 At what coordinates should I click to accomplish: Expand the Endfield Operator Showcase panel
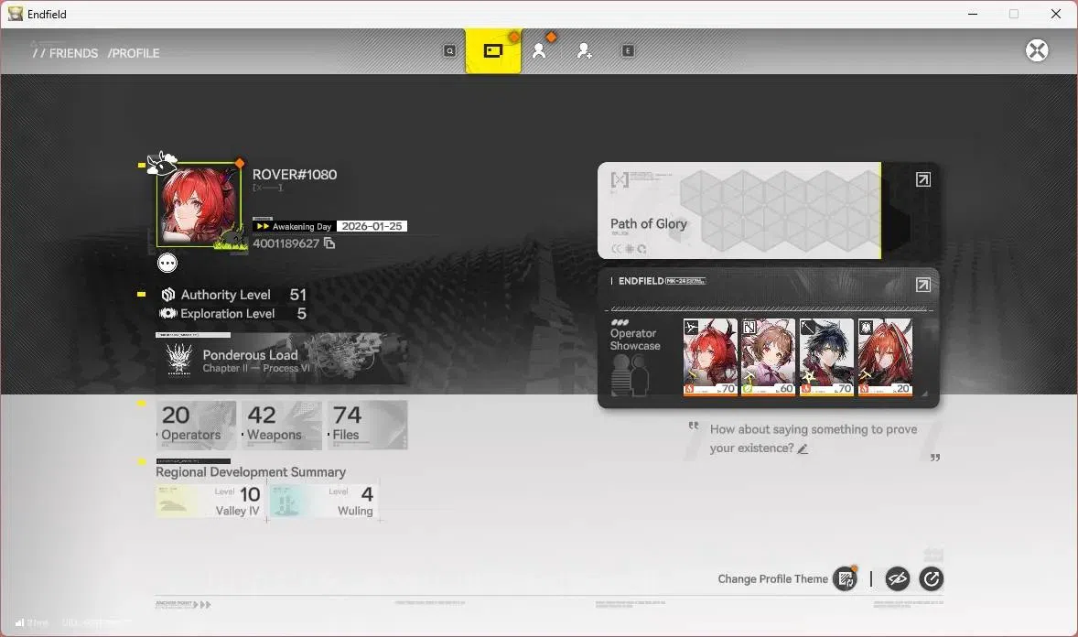[923, 285]
